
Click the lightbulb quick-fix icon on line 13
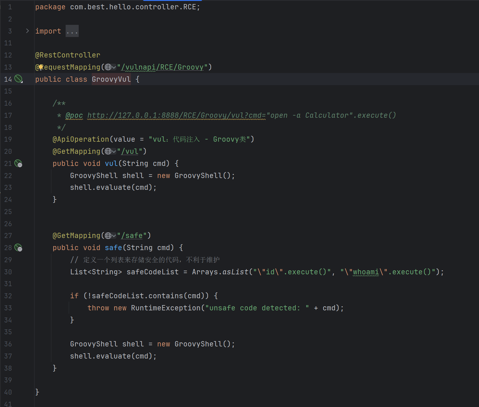point(40,67)
